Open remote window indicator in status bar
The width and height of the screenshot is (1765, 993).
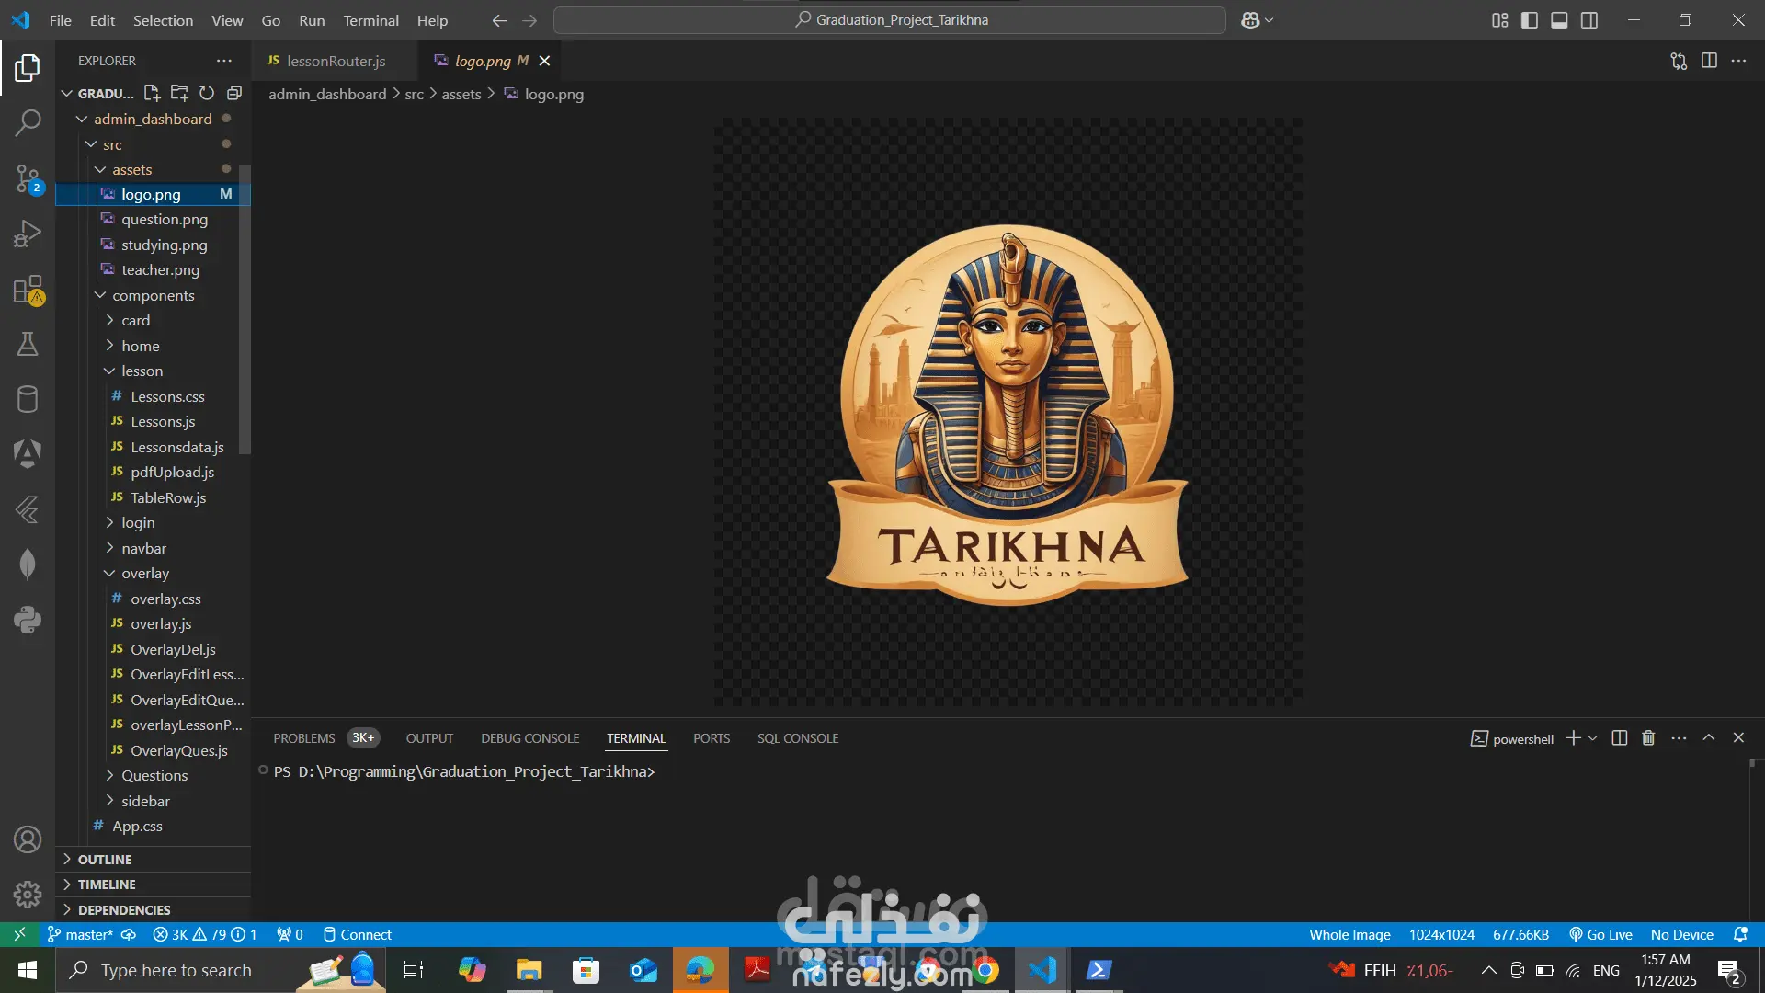pyautogui.click(x=19, y=935)
